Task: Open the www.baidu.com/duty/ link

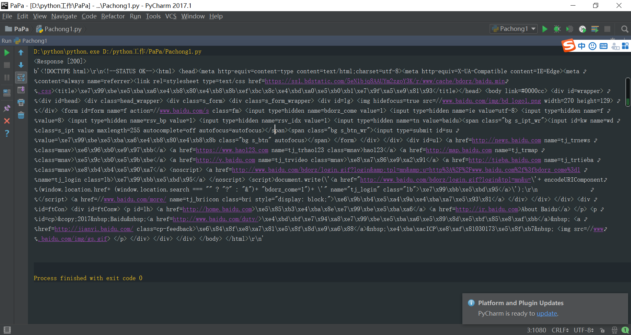Action: pyautogui.click(x=216, y=219)
